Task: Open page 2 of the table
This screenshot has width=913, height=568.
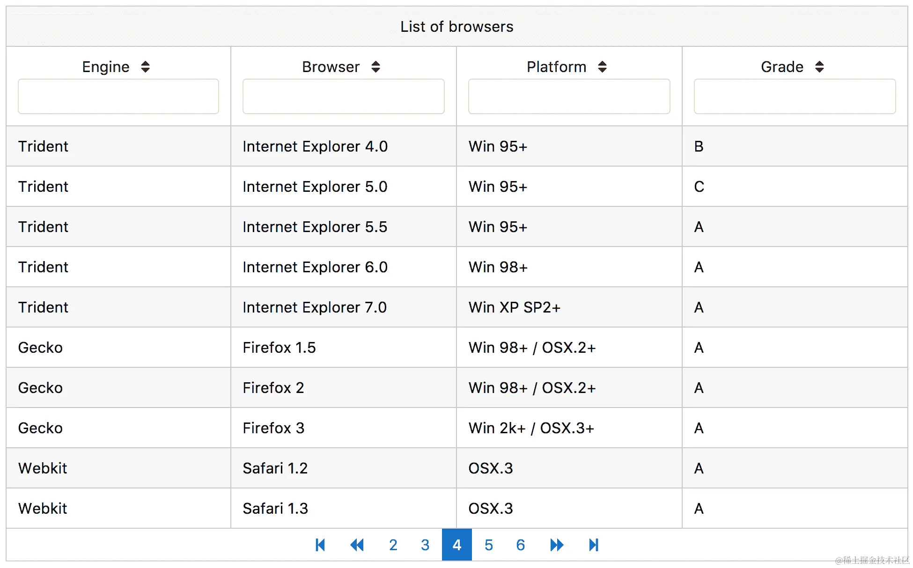Action: click(393, 545)
